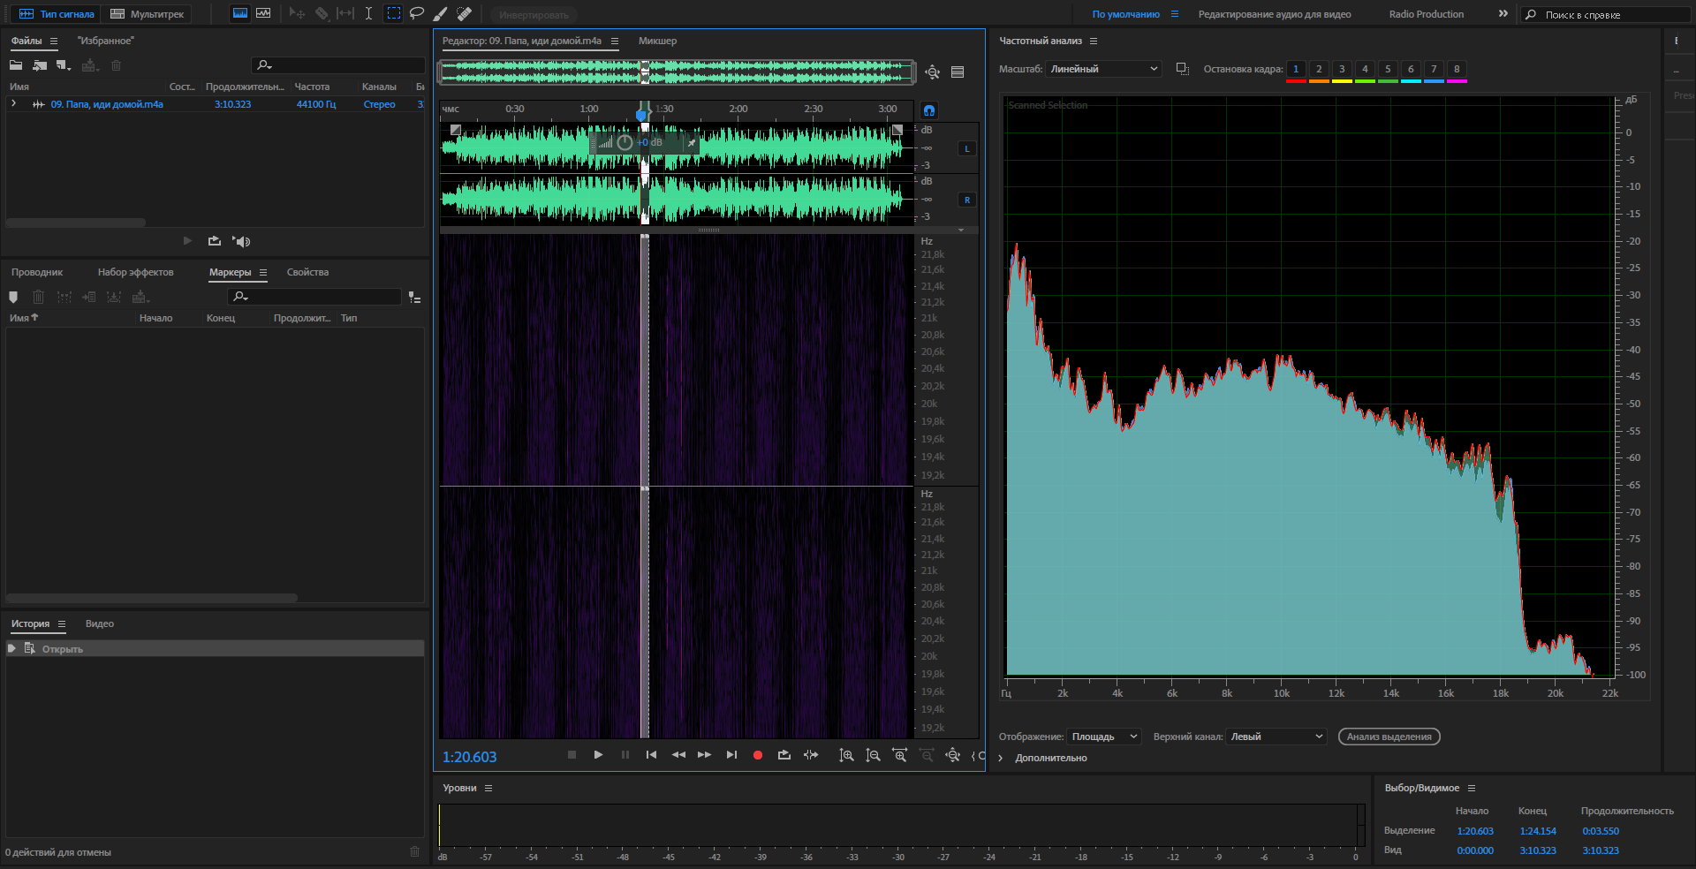Click the Анализ выделения button
Screen dimensions: 1696x869
[x=1389, y=737]
